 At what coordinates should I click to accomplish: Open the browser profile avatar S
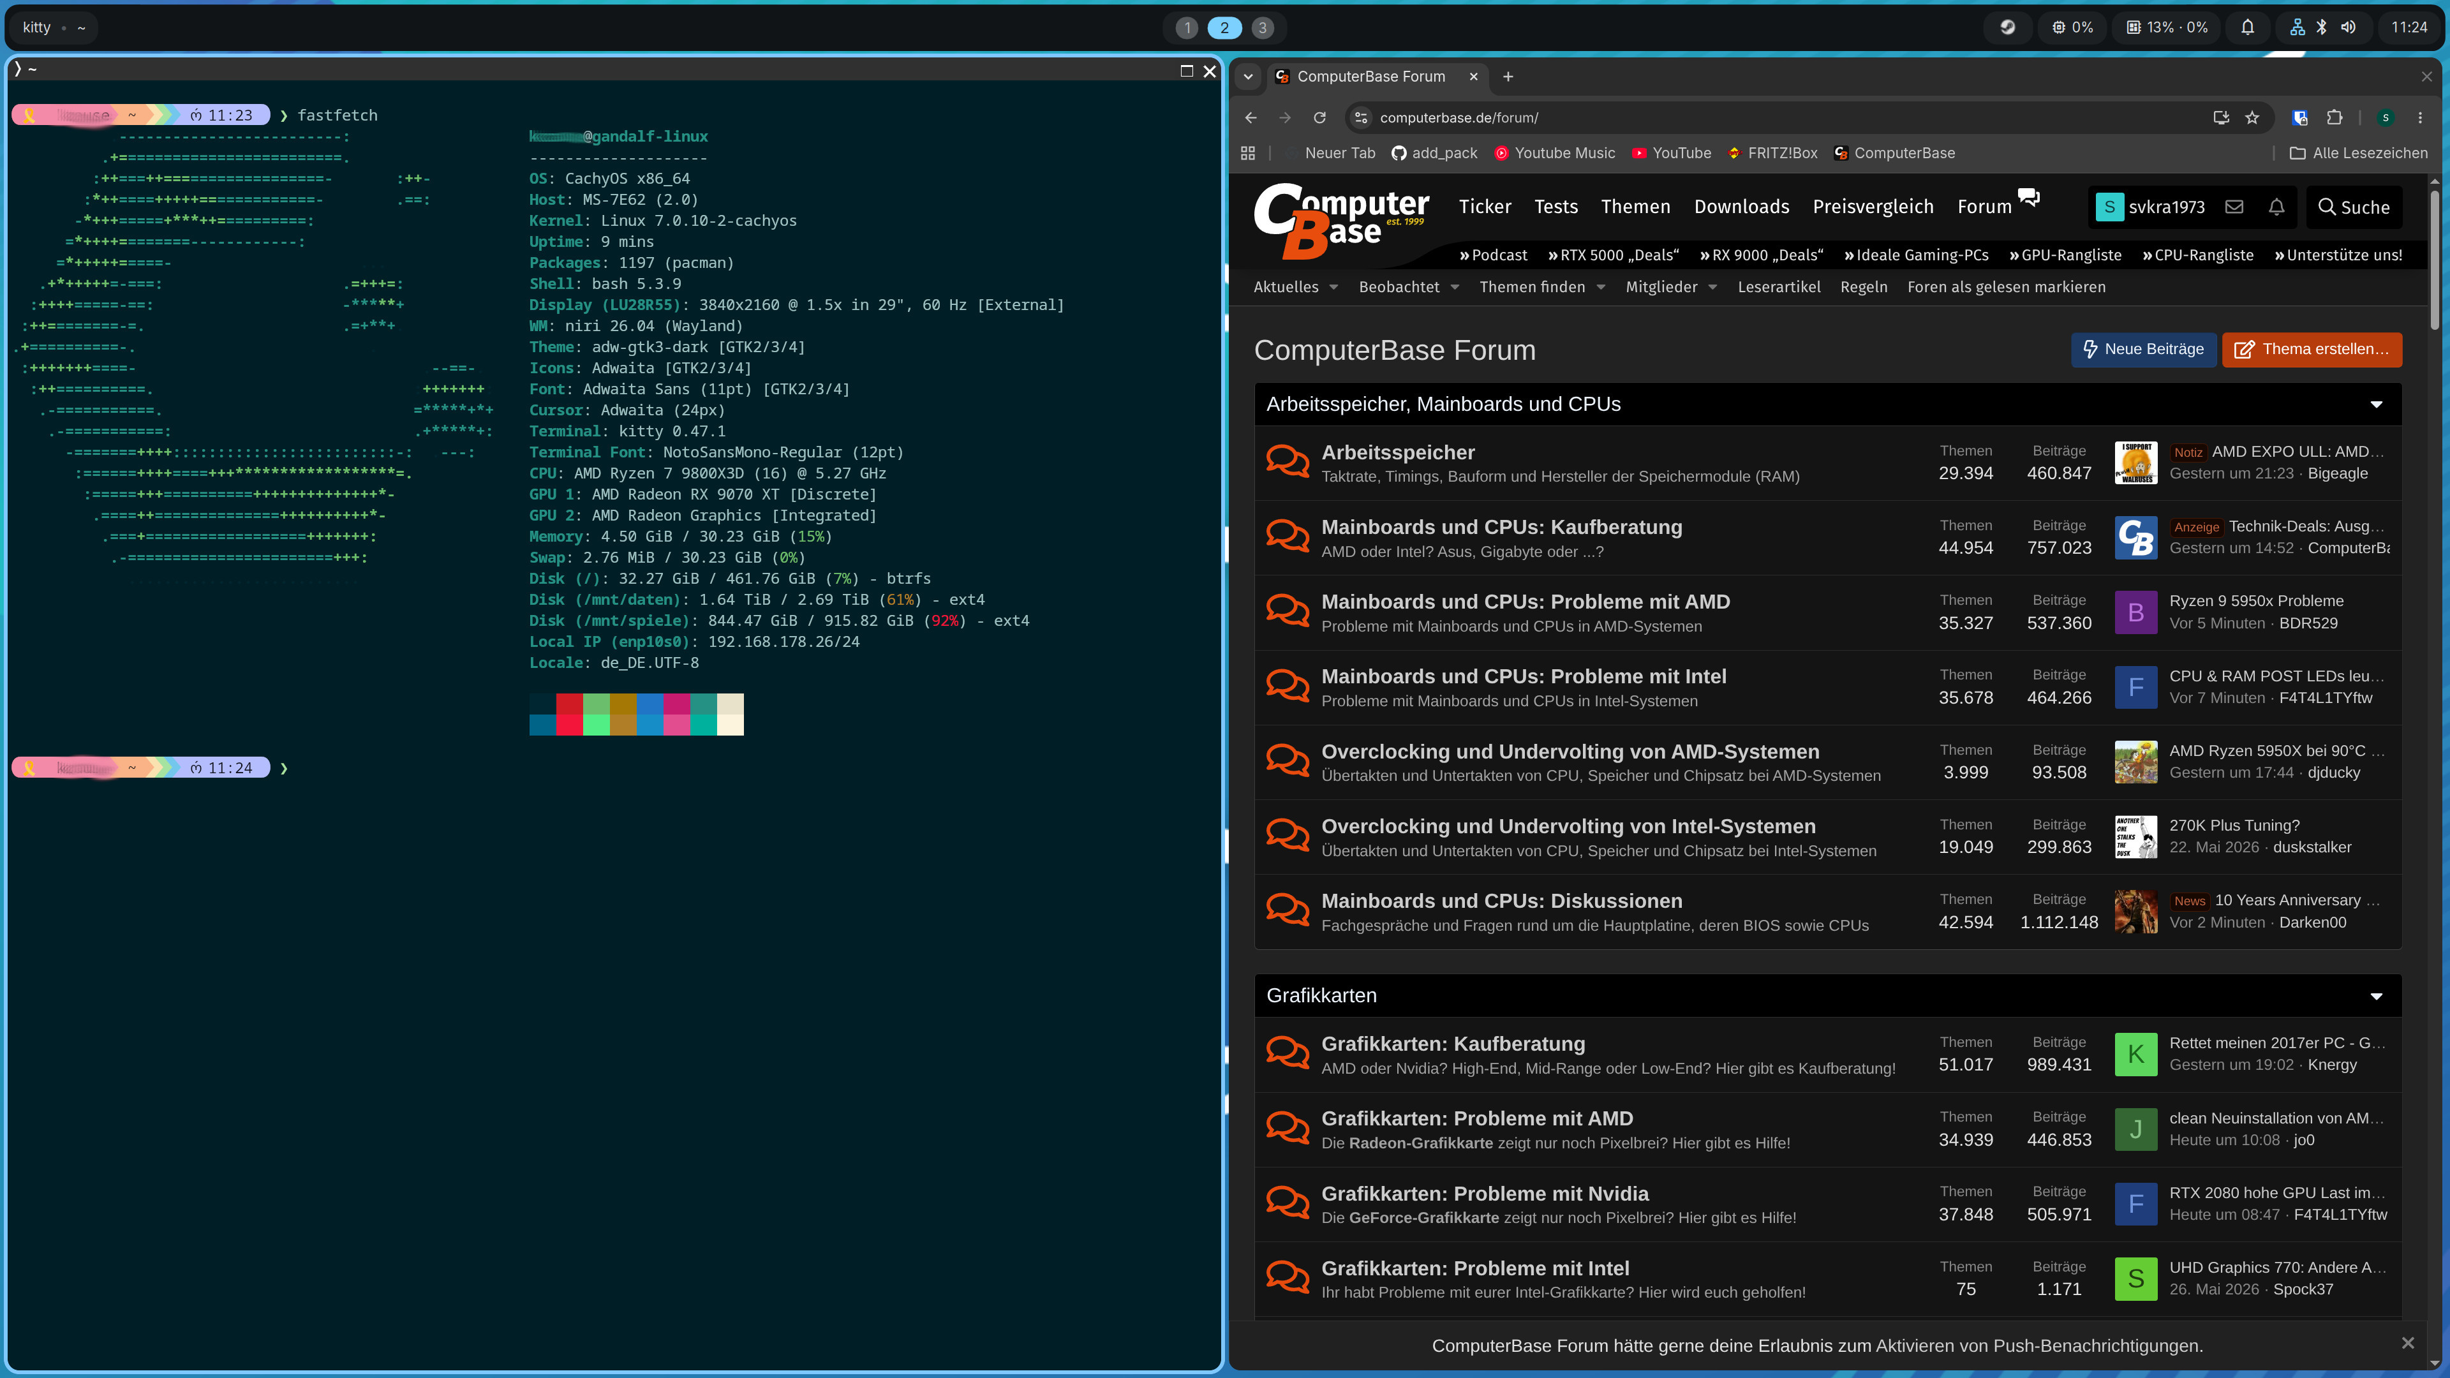coord(2384,118)
